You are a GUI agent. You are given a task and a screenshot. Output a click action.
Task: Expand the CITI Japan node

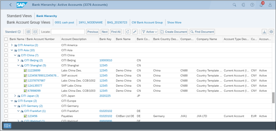pyautogui.click(x=15, y=96)
